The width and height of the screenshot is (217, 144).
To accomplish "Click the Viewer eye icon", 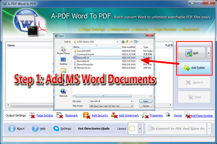I will point(168,114).
